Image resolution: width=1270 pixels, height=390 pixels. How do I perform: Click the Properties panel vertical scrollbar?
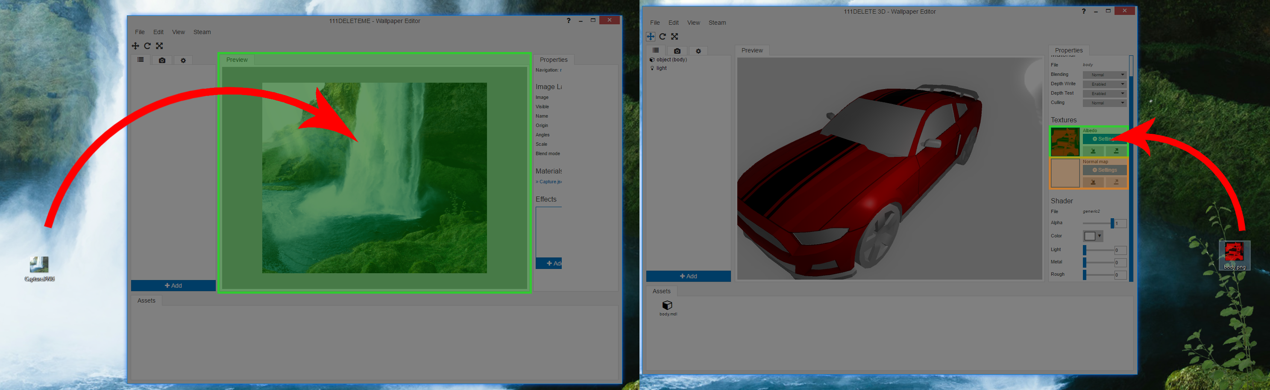pos(1131,168)
